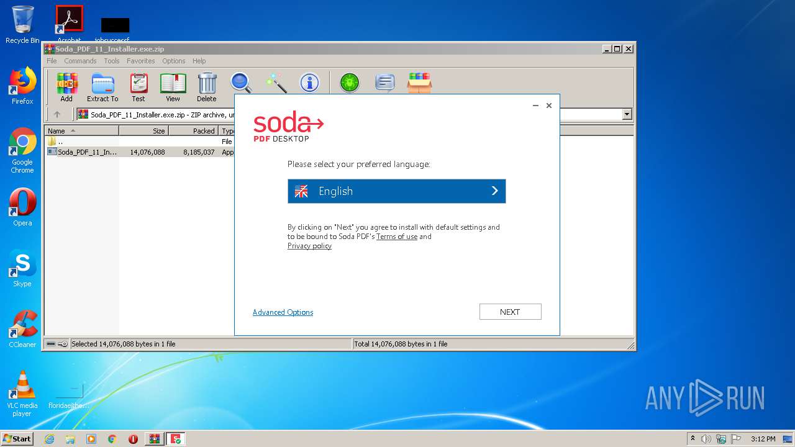Open the Tools menu in WinRAR
The image size is (795, 447).
pos(112,61)
